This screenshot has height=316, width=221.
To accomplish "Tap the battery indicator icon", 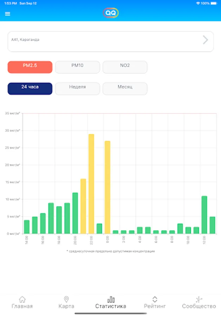I will click(x=214, y=4).
